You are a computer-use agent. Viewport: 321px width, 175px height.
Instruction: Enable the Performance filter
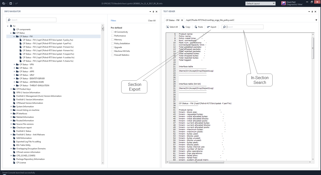pos(112,36)
